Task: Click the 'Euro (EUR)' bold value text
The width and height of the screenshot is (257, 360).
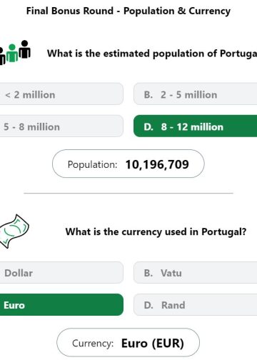Action: 153,344
